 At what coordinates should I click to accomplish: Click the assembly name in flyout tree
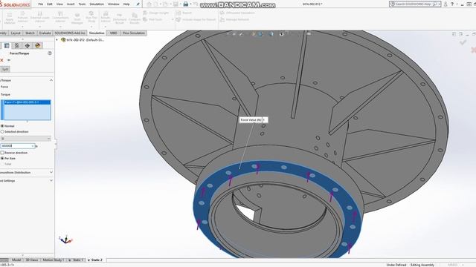86,40
